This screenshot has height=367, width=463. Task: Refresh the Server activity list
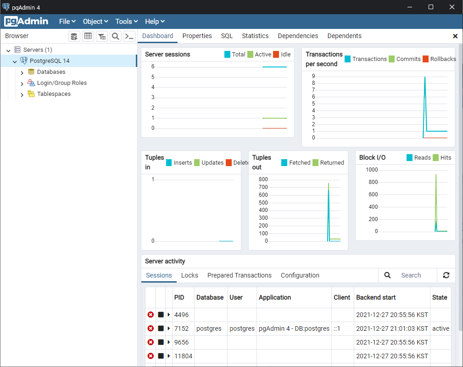[x=446, y=275]
